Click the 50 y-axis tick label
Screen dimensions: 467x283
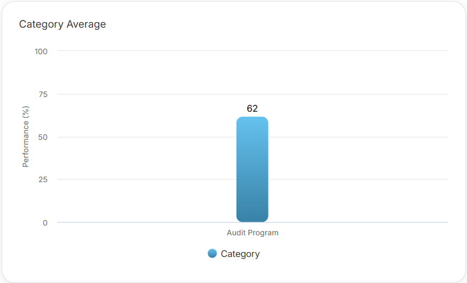(43, 137)
